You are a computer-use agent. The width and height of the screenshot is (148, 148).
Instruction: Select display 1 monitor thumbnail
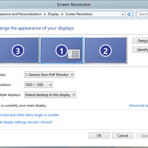point(62,51)
